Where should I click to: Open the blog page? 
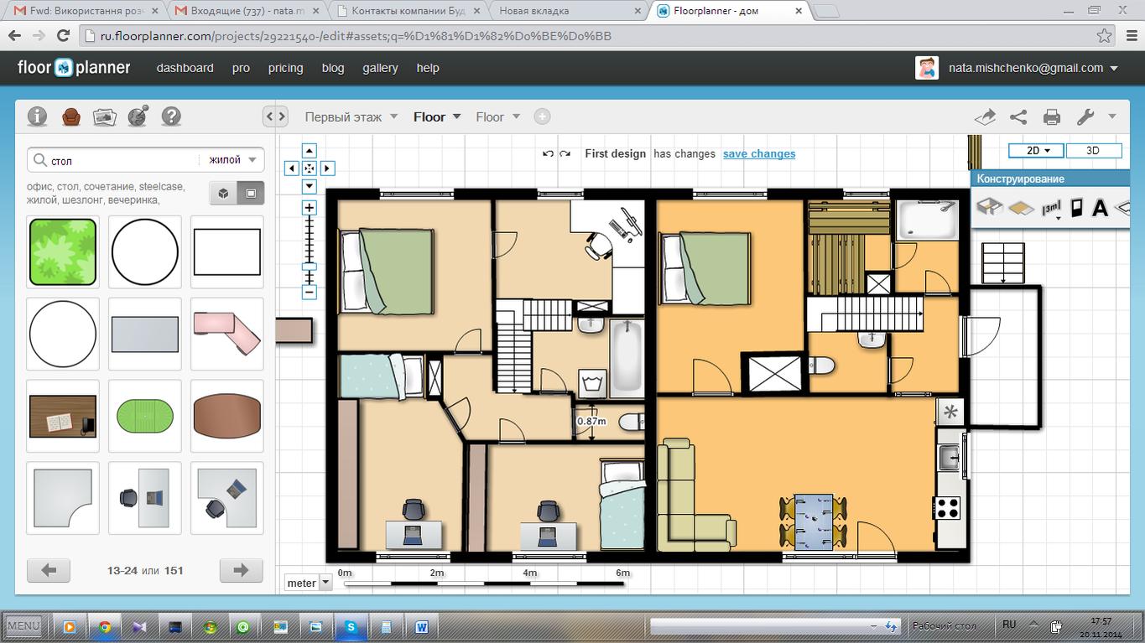pos(333,68)
